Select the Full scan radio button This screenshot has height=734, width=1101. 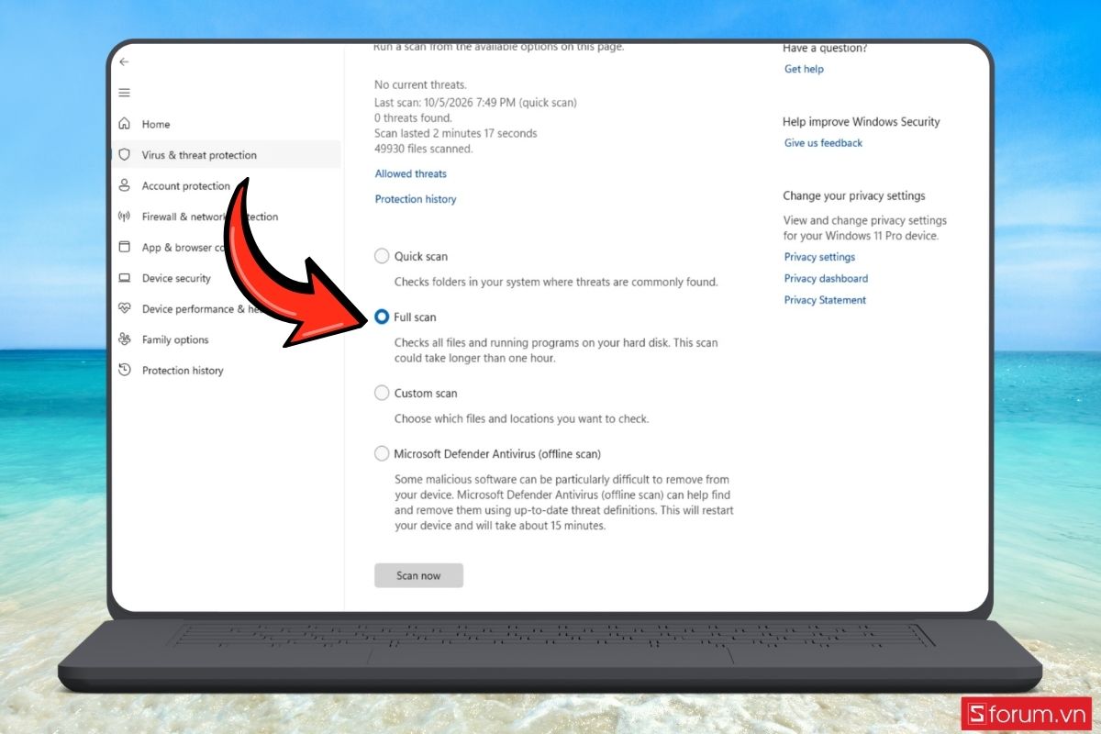382,317
